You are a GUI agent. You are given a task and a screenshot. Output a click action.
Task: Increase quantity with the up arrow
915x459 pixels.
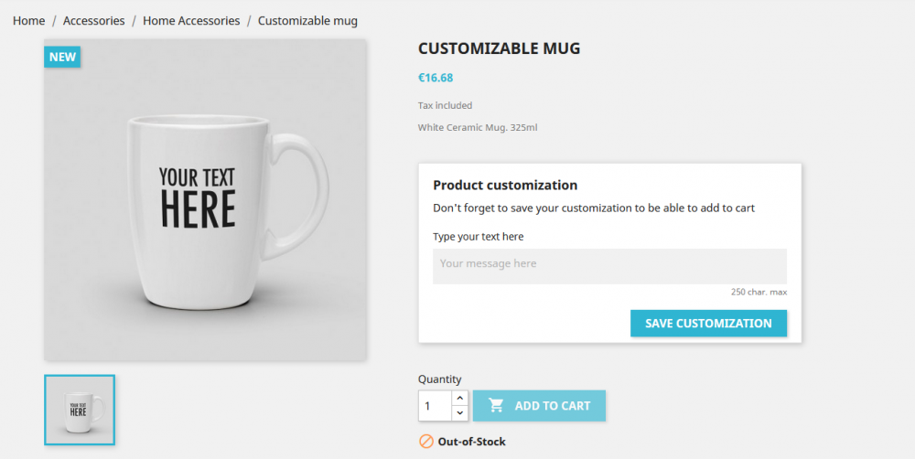[459, 398]
